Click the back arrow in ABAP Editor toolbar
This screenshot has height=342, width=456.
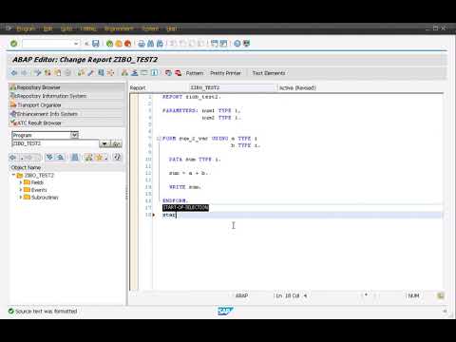(14, 73)
